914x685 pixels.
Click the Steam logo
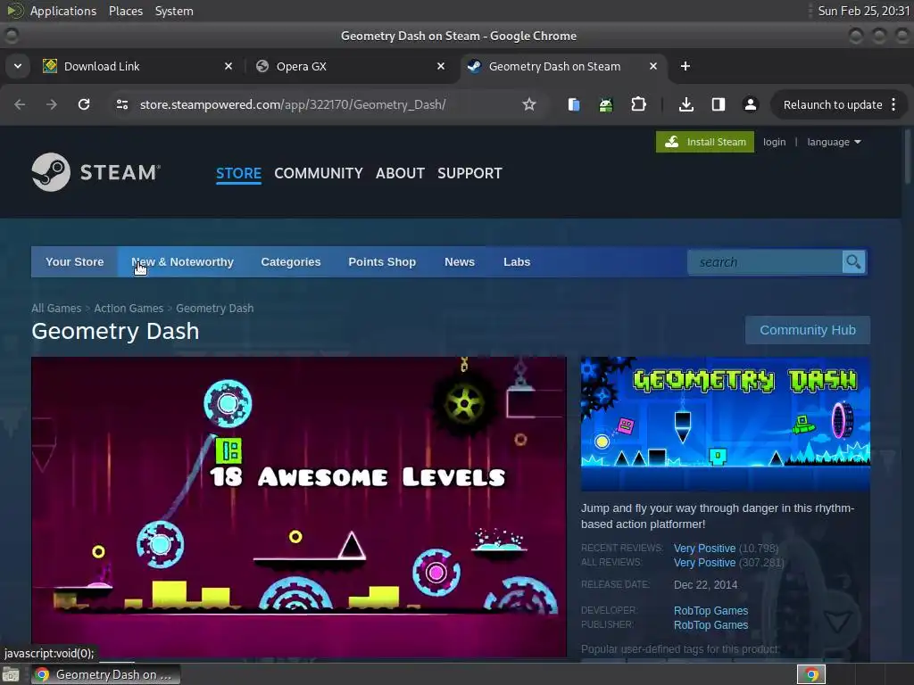coord(96,172)
